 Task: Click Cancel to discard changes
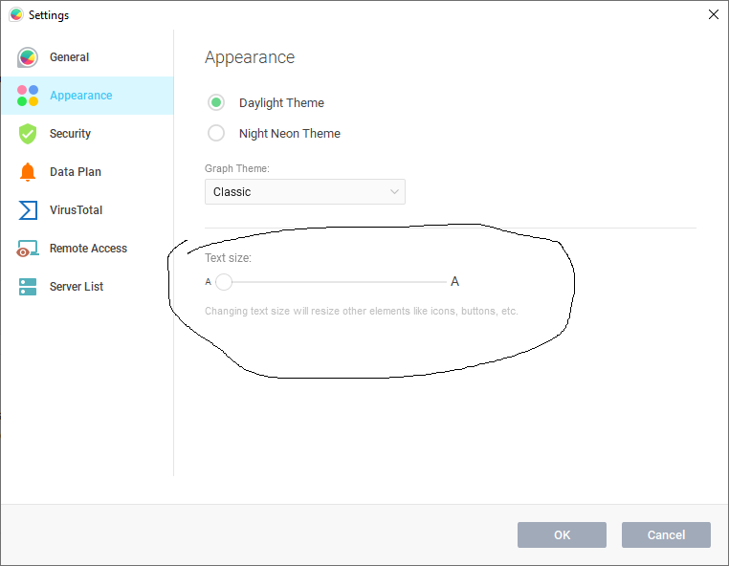pos(666,534)
